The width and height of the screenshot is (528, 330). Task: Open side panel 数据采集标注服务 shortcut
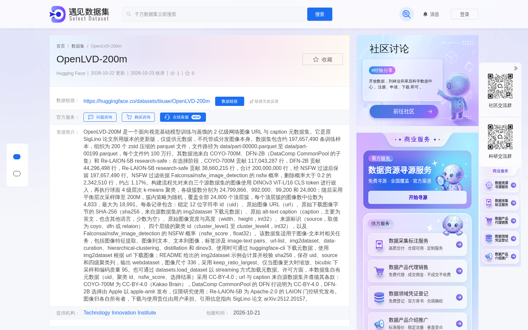[x=501, y=203]
